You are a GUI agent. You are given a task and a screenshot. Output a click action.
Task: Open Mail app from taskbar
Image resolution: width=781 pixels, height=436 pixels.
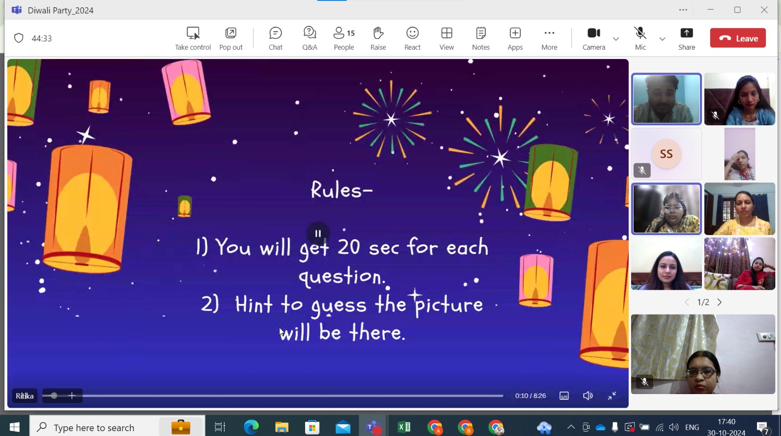click(x=343, y=427)
